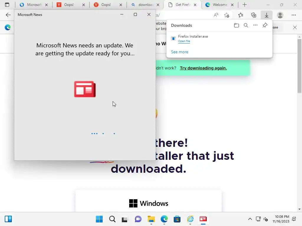Open Collections icon in Edge toolbar
Screen dimensions: 302x226
[254, 15]
